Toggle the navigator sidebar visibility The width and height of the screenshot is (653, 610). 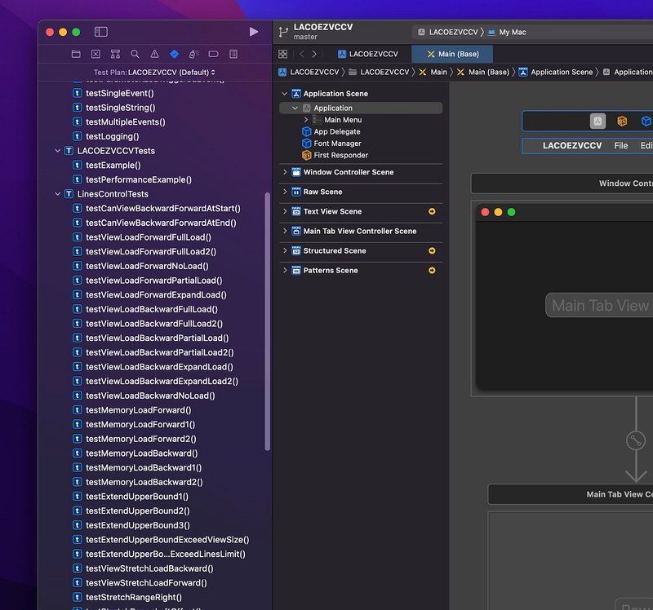click(100, 32)
